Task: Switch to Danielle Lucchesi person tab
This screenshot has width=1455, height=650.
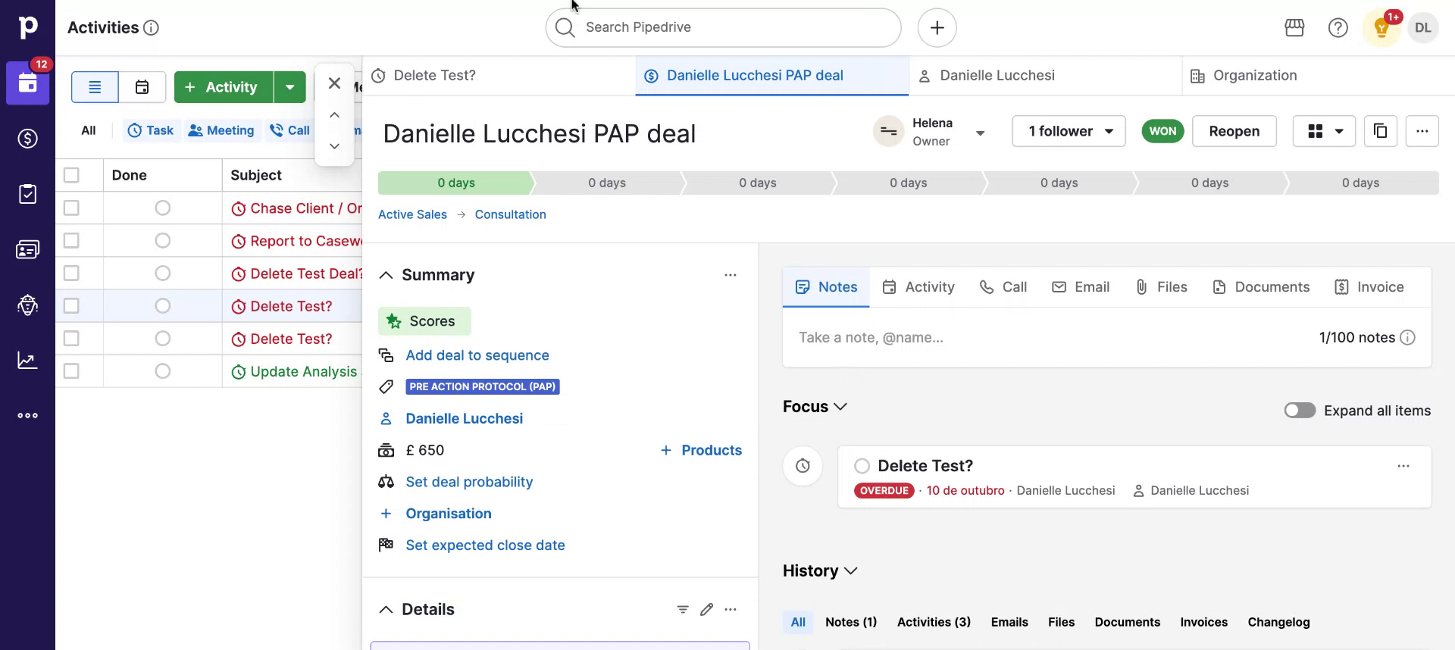Action: [x=1045, y=76]
